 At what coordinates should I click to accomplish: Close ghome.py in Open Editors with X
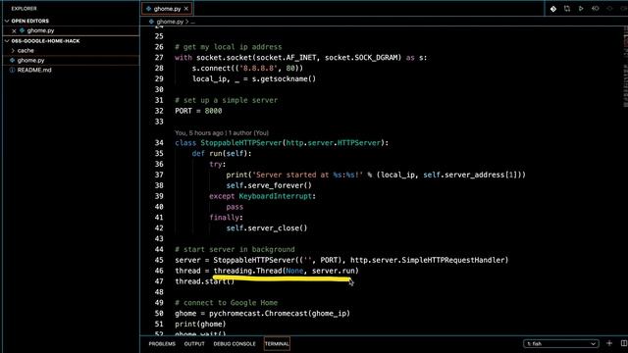click(14, 30)
